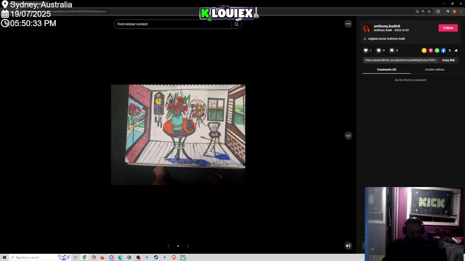This screenshot has width=465, height=261.
Task: Go to the next photo arrow
Action: (x=188, y=246)
